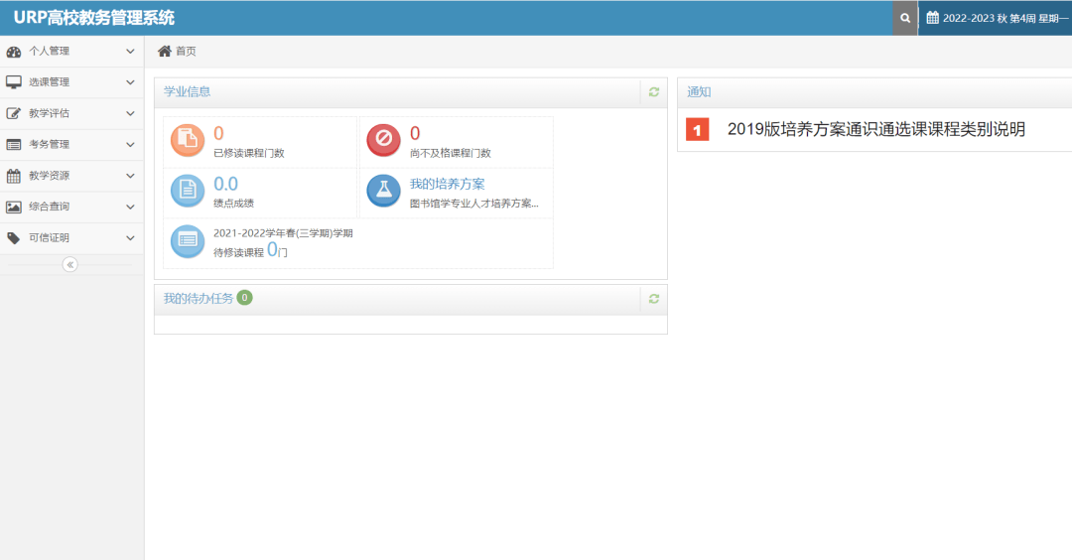Click the 我的待办任务 heading text

pos(199,298)
